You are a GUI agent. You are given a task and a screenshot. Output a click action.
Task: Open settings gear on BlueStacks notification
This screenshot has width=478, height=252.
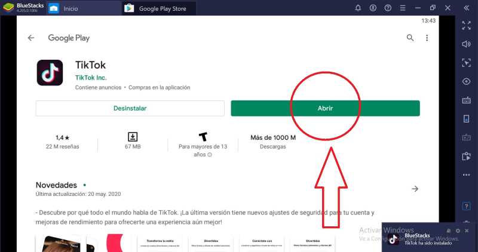pyautogui.click(x=458, y=231)
